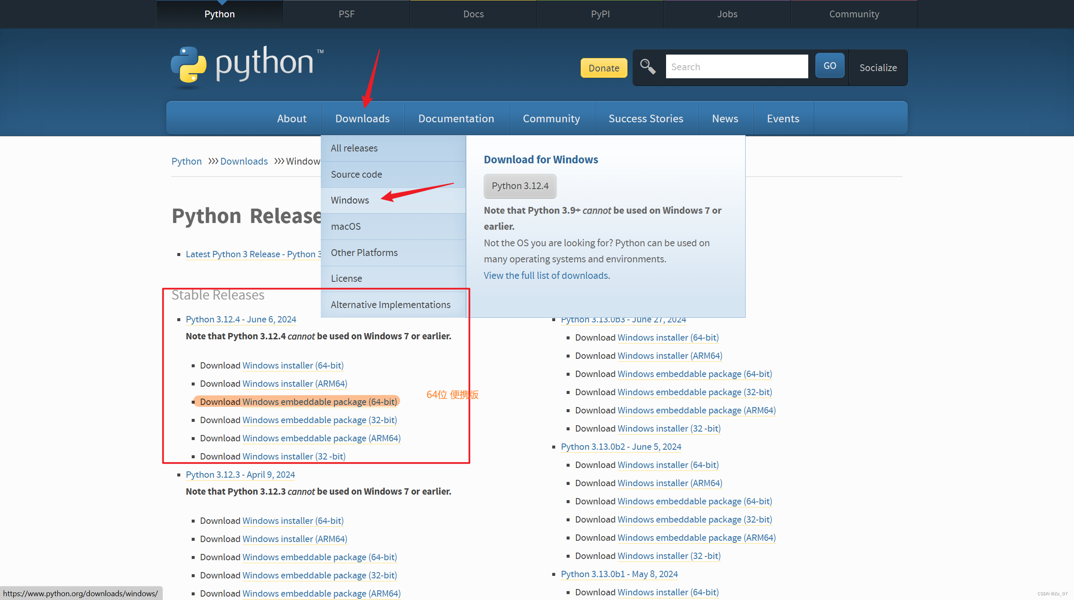Open the Downloads navigation menu
Screen dimensions: 1074x600
point(362,118)
